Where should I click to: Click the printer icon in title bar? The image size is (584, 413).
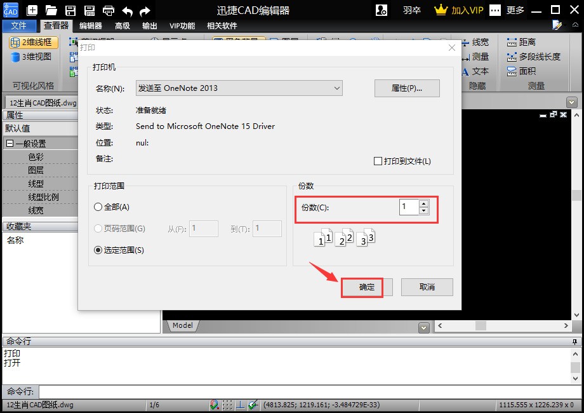point(109,10)
